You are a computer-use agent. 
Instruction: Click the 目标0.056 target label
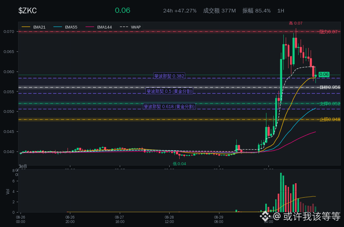330,87
